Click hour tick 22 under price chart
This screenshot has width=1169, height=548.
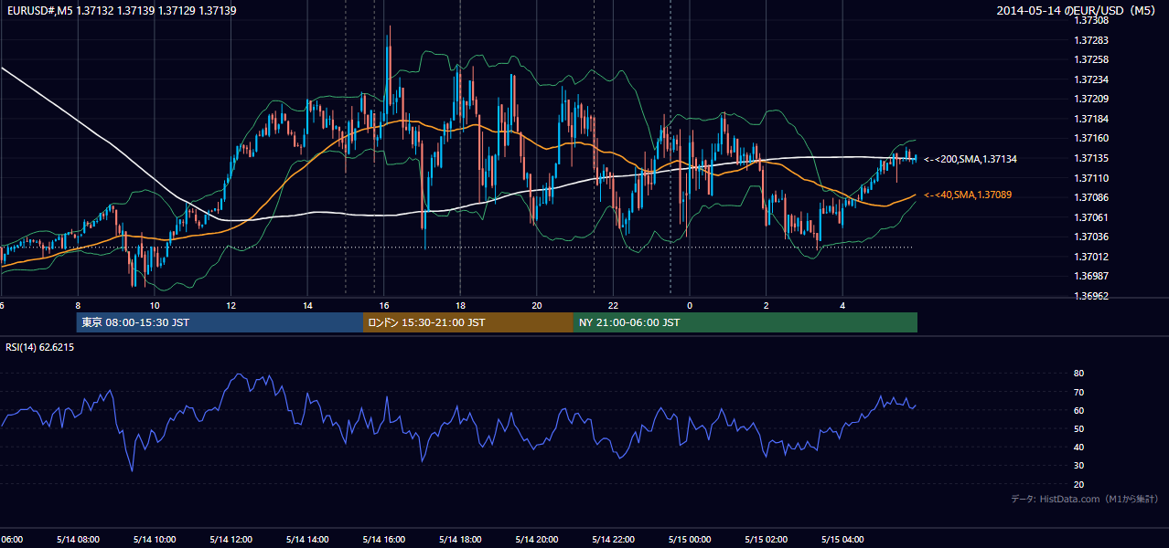[613, 306]
